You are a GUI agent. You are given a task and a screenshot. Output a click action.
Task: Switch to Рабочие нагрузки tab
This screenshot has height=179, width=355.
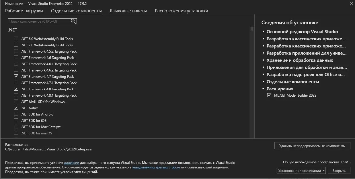24,11
